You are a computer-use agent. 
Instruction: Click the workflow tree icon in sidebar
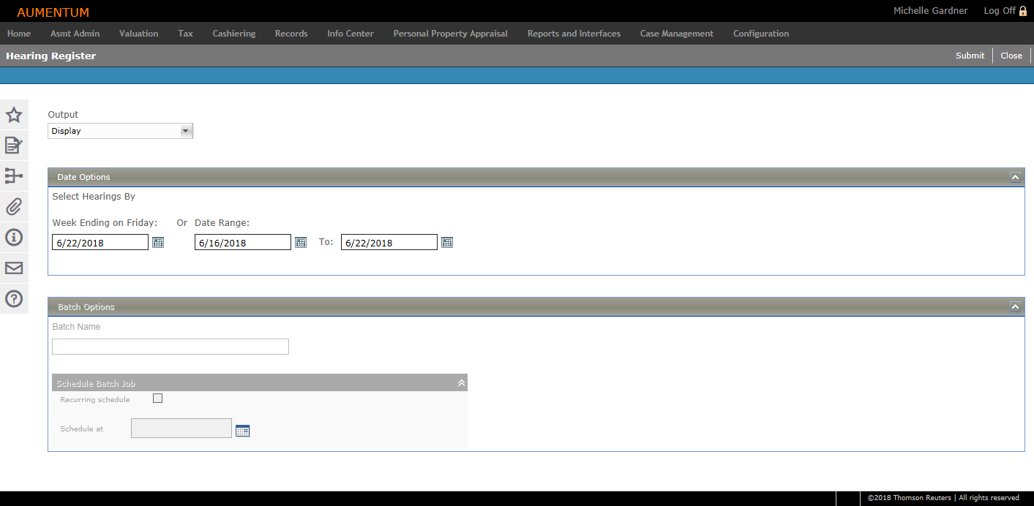[14, 176]
